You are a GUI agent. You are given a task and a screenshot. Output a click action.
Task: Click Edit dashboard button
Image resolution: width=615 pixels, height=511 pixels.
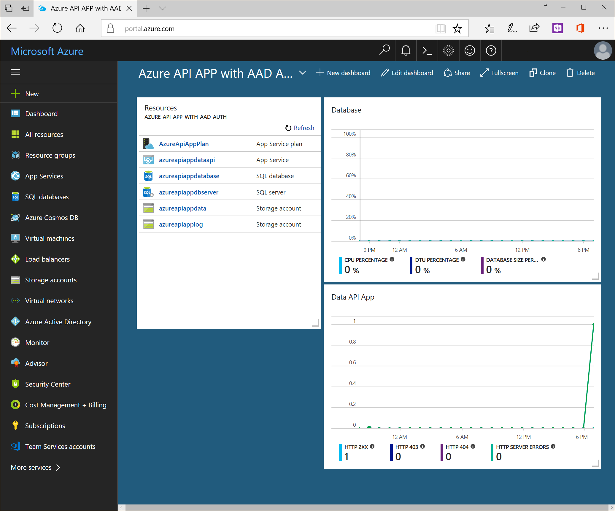(407, 73)
